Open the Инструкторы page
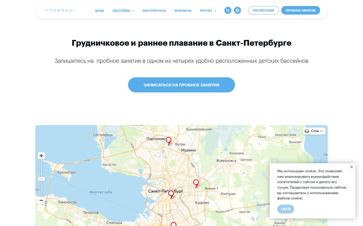 click(x=154, y=11)
